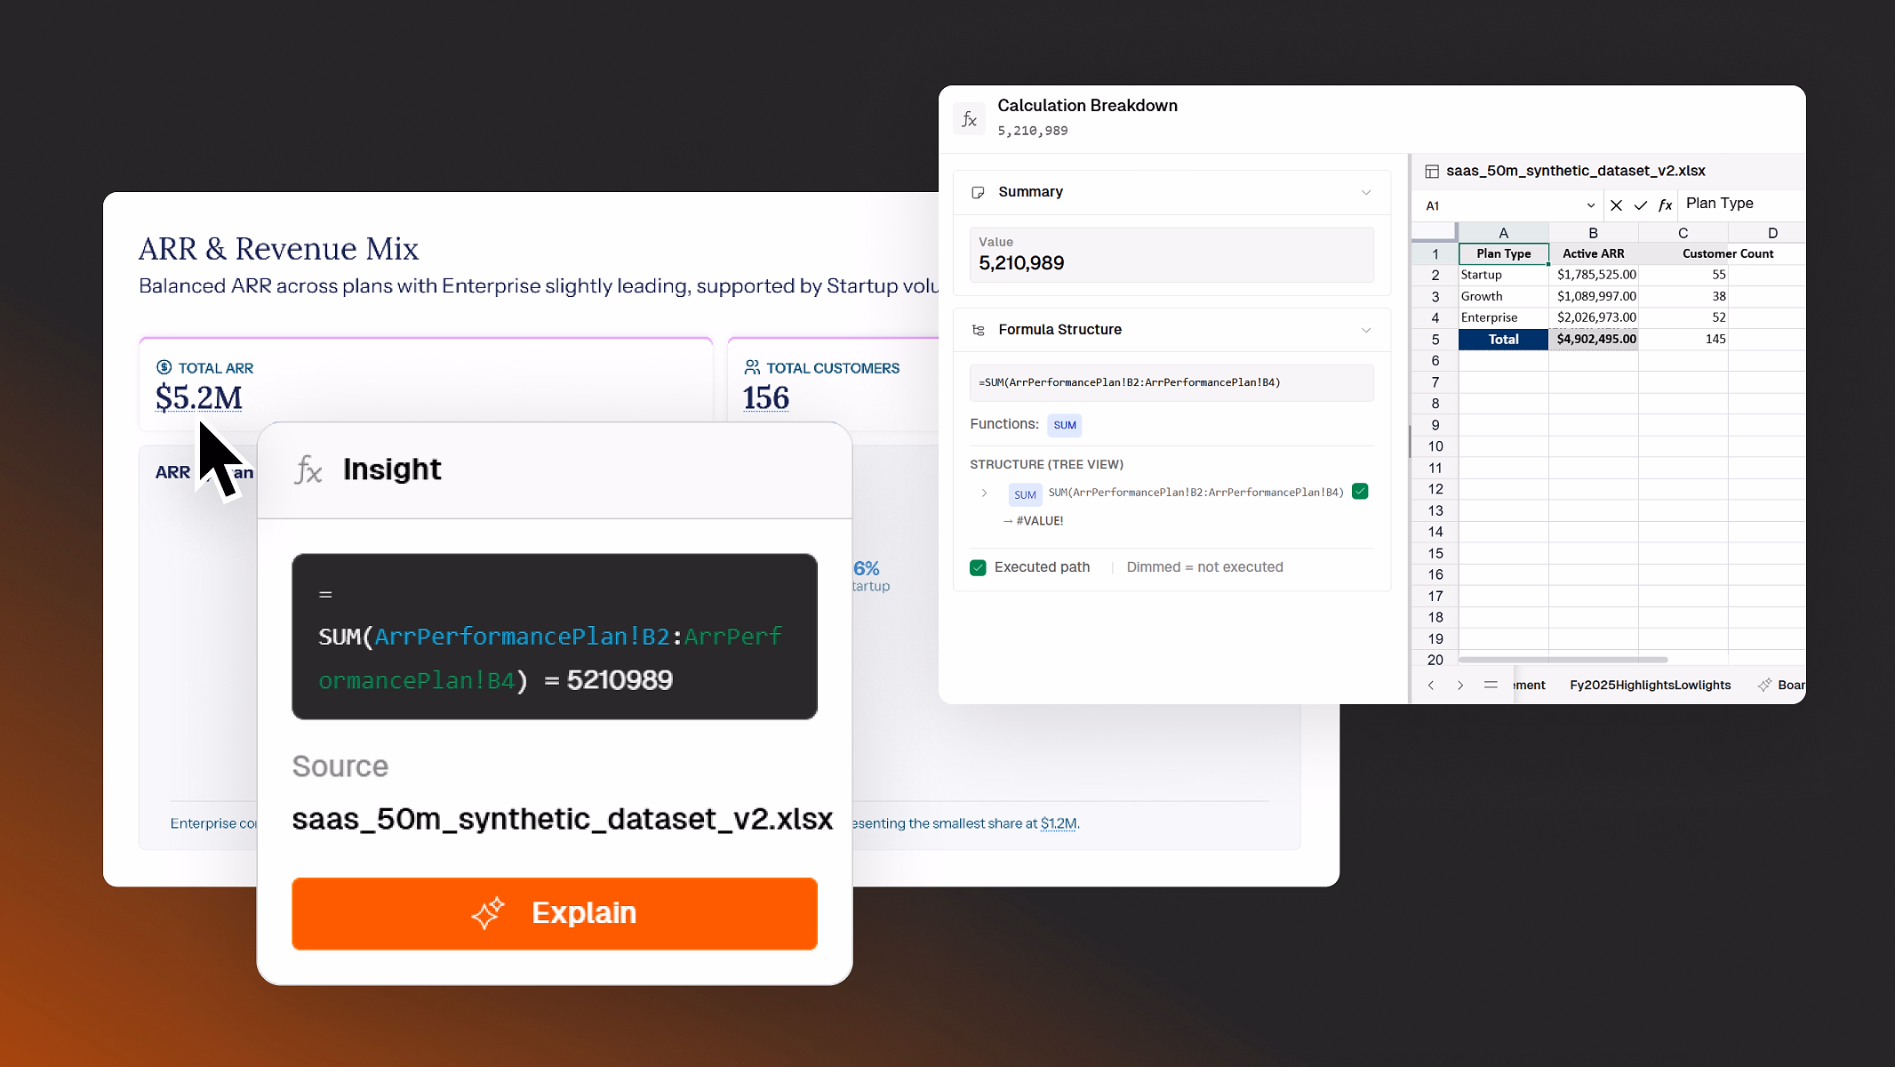Expand the SUM node in tree view
Image resolution: width=1895 pixels, height=1067 pixels.
point(984,493)
